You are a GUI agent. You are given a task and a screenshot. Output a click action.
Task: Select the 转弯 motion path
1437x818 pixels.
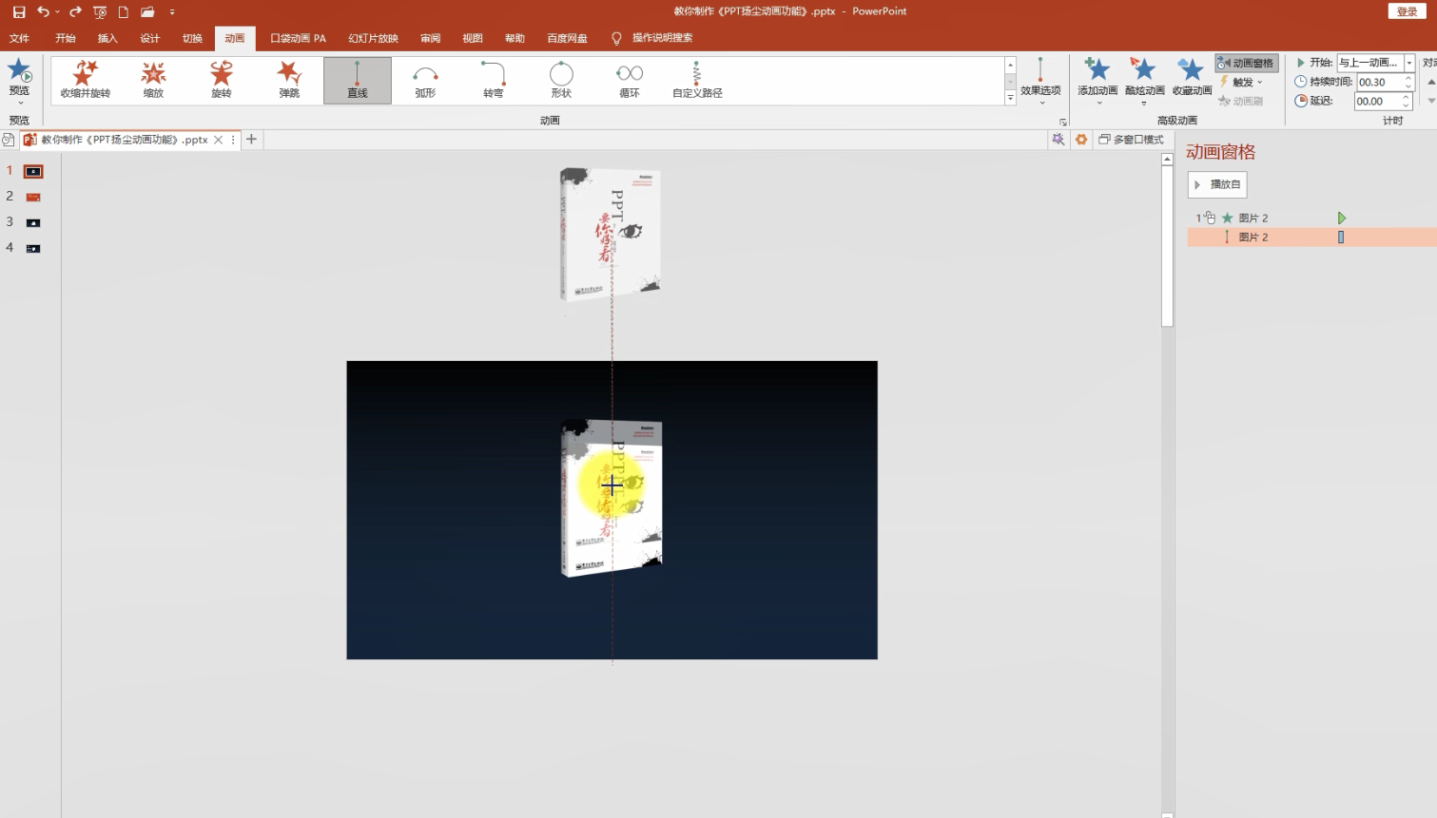tap(494, 80)
